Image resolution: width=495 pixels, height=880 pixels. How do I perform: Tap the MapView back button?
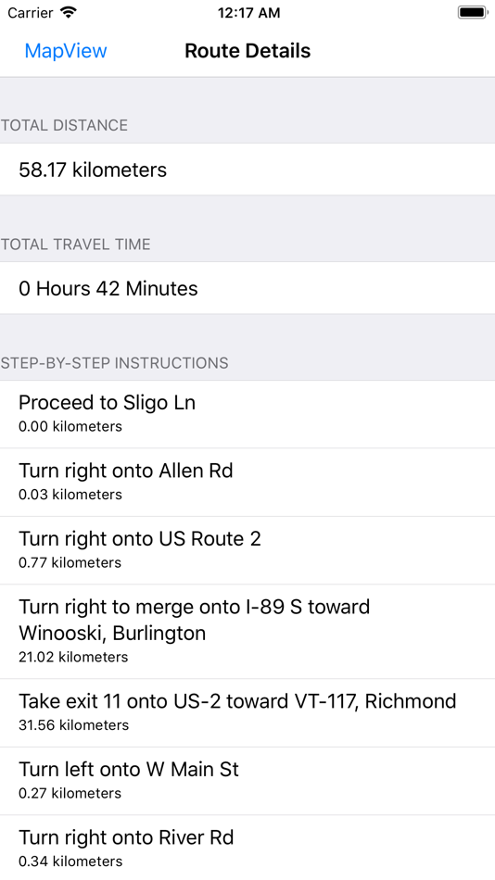66,51
